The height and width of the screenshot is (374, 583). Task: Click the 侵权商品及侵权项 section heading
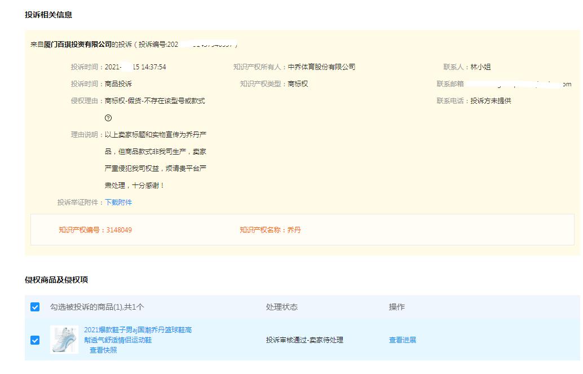pyautogui.click(x=56, y=280)
